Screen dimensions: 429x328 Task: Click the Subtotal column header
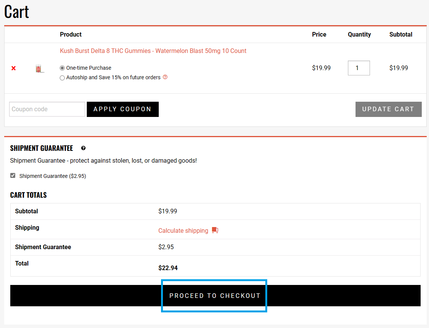point(400,34)
